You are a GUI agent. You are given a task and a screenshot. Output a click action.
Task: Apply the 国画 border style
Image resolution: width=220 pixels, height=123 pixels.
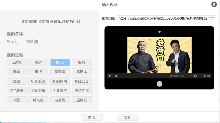(17, 81)
